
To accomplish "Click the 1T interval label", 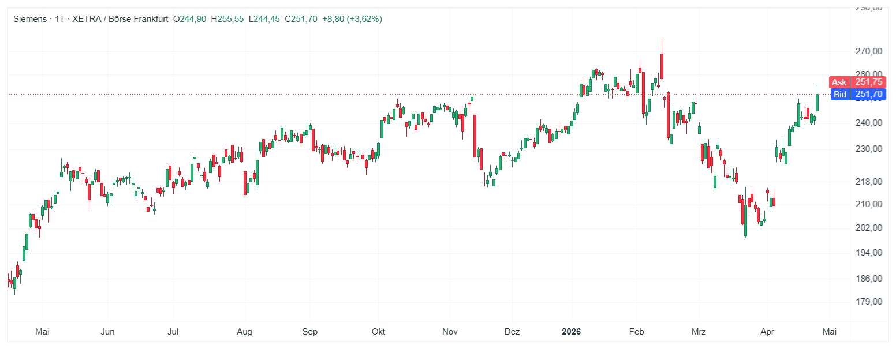I will (59, 19).
